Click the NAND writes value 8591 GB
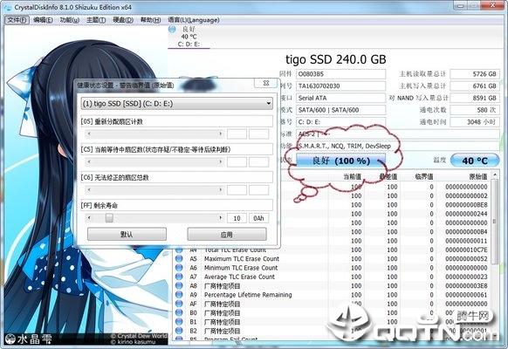508x349 pixels. point(475,98)
